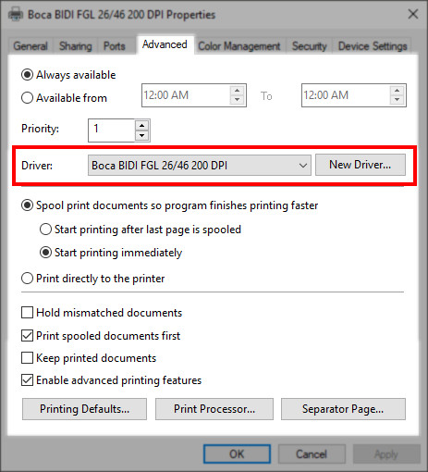Screen dimensions: 428x472
Task: Click inside the Priority number field
Action: (x=112, y=130)
